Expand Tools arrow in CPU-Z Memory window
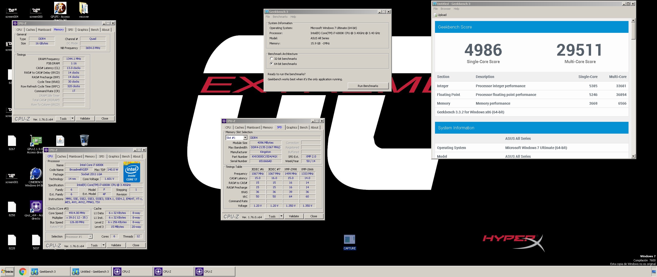The height and width of the screenshot is (277, 657). (x=73, y=118)
